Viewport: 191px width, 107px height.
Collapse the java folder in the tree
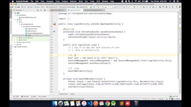[x=15, y=20]
